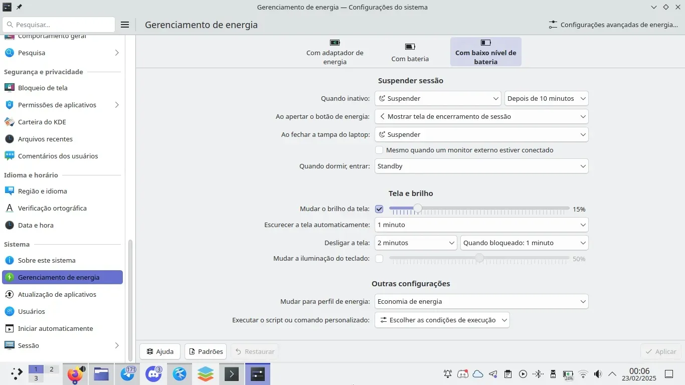This screenshot has width=685, height=385.
Task: Select the 'Com bateria' tab
Action: 410,52
